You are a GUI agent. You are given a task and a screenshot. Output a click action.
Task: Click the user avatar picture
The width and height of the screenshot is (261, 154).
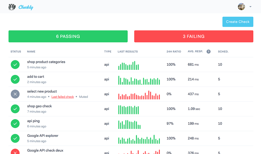(x=241, y=7)
